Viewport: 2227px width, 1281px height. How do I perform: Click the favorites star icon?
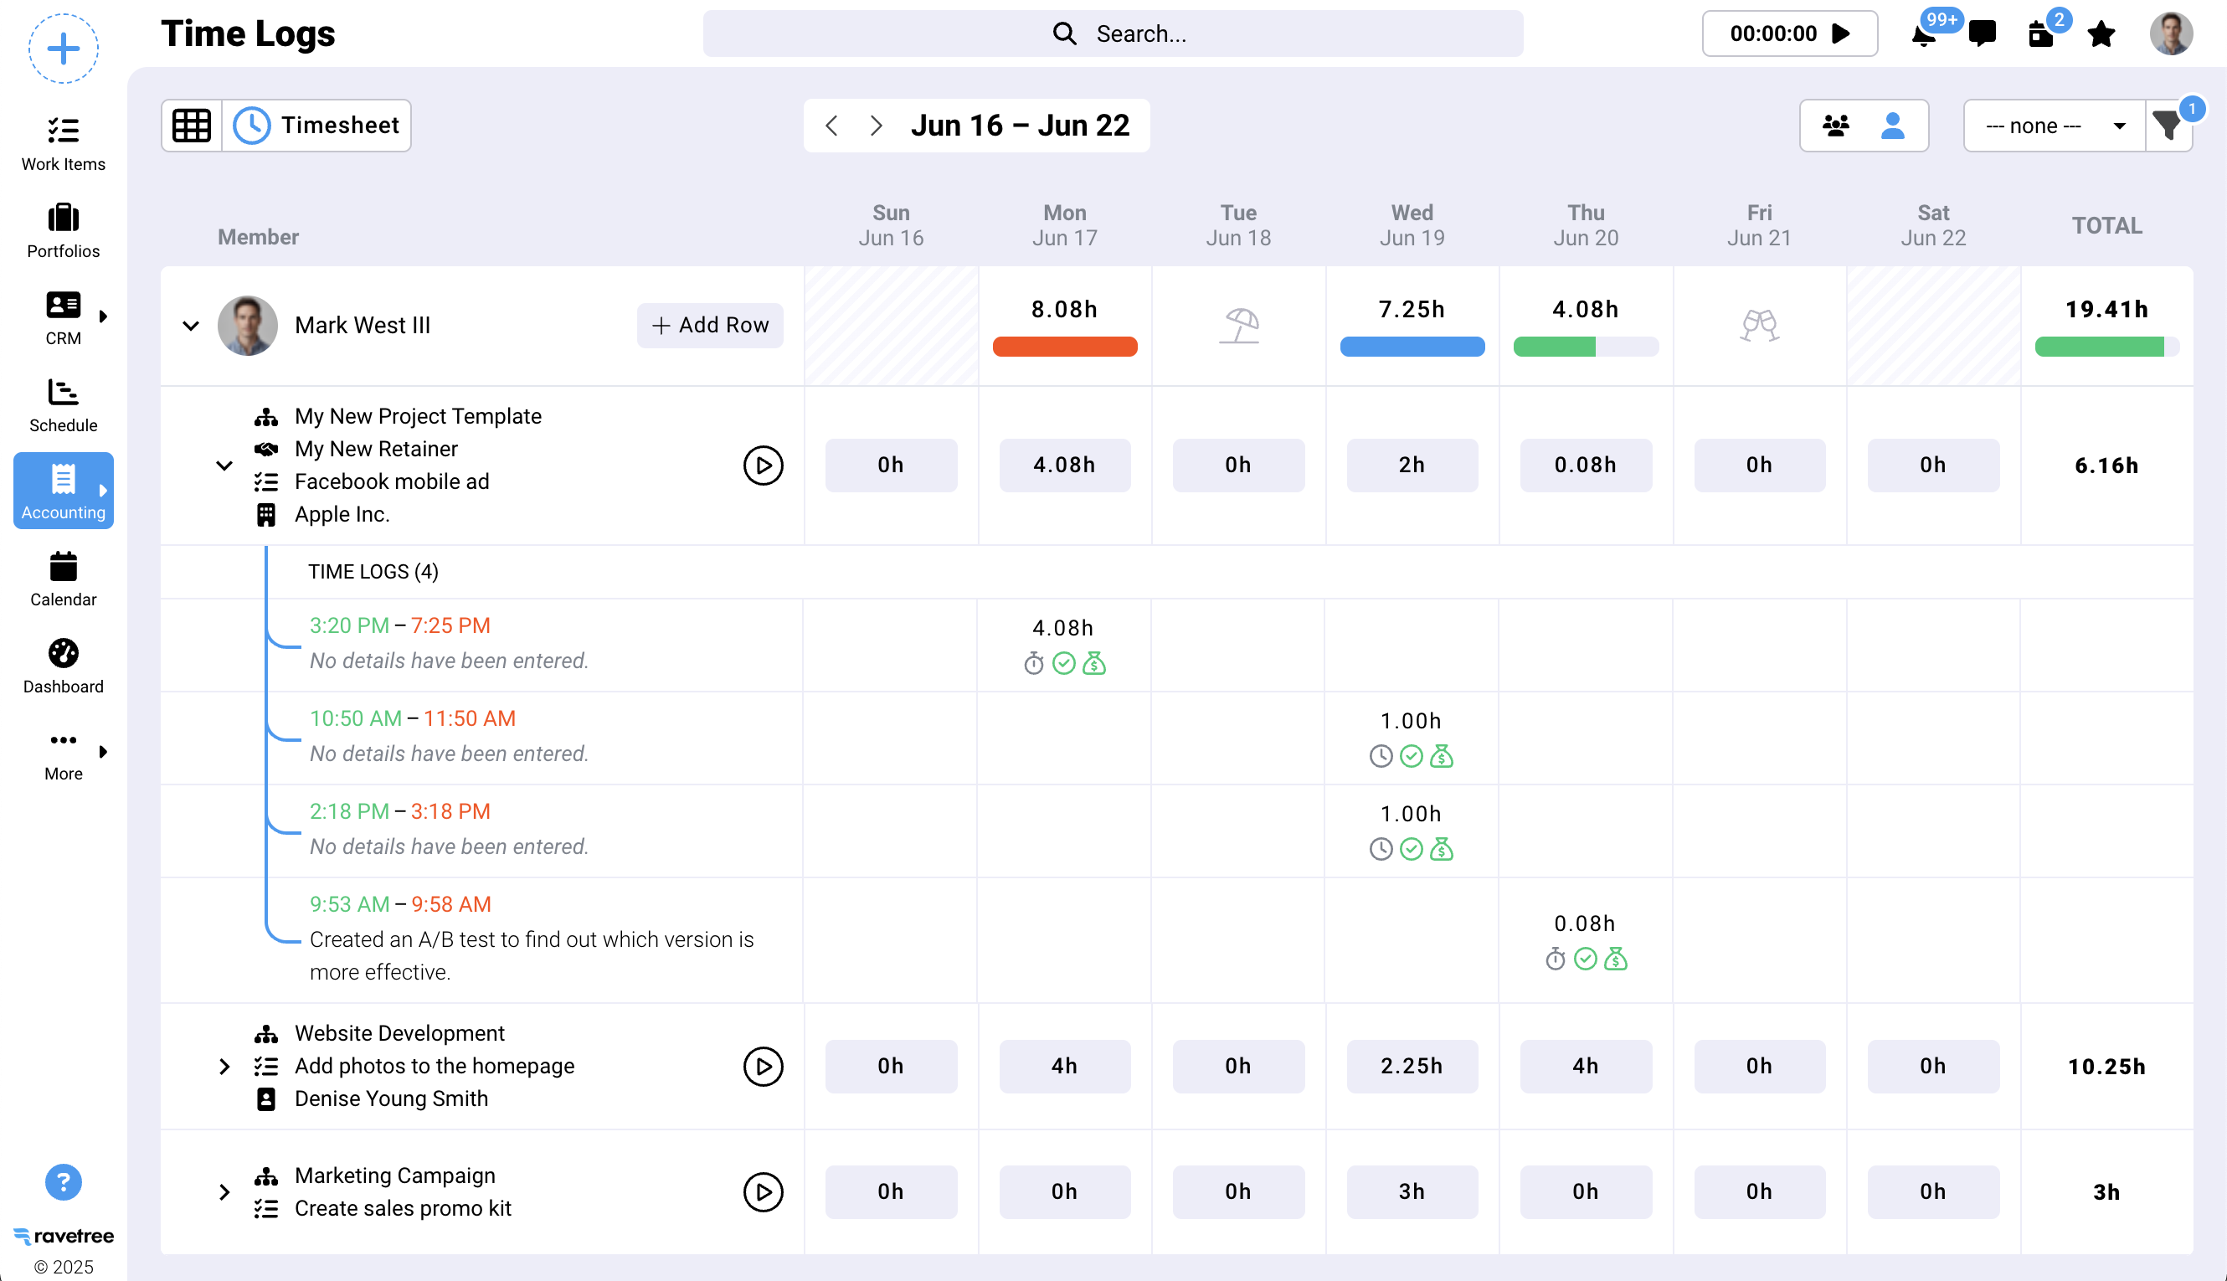[x=2101, y=34]
